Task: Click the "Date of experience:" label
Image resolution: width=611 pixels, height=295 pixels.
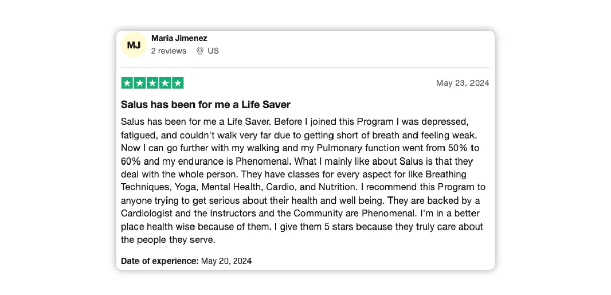Action: (x=160, y=261)
